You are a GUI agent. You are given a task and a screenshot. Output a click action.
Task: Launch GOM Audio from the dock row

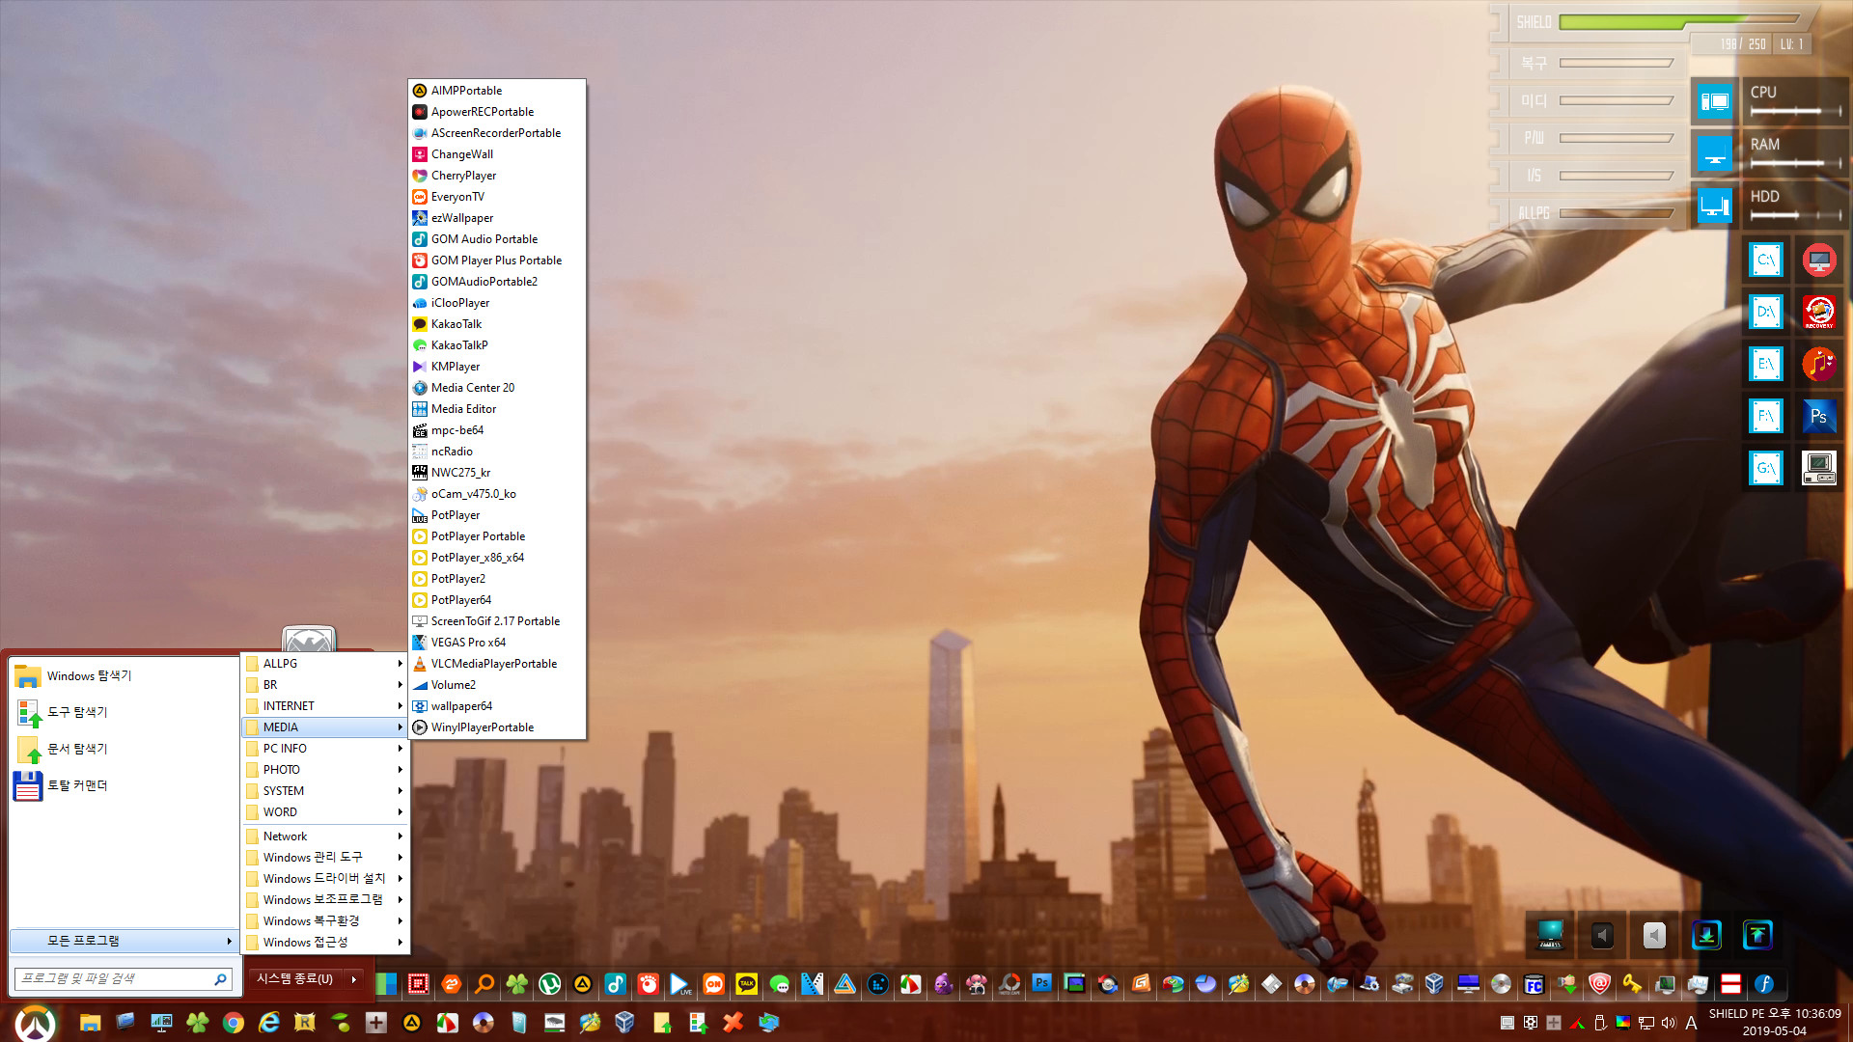pyautogui.click(x=616, y=984)
